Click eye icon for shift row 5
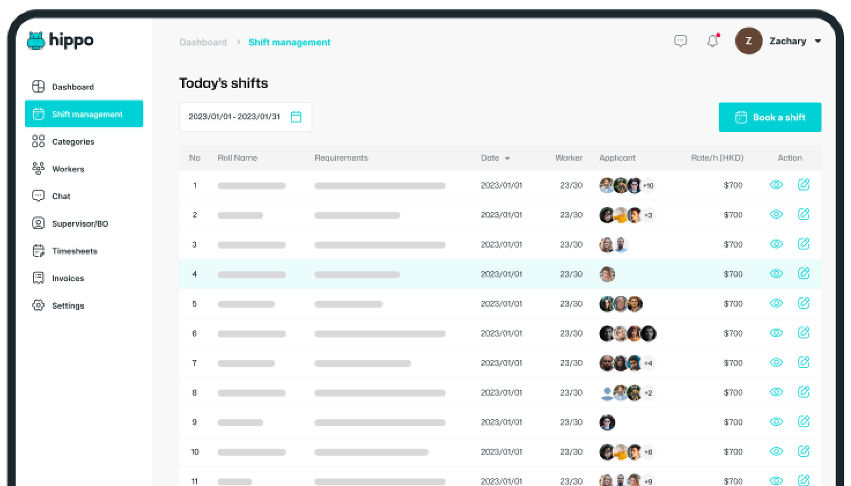Viewport: 851px width, 486px height. [776, 303]
